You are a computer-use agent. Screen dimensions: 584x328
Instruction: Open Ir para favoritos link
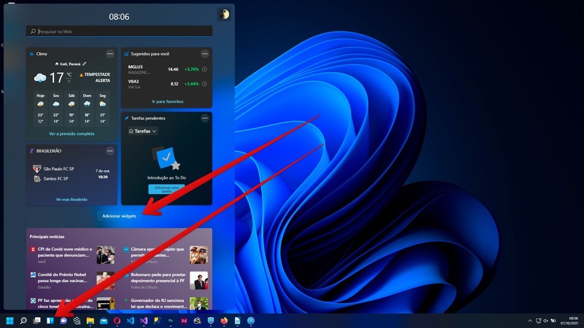point(167,101)
